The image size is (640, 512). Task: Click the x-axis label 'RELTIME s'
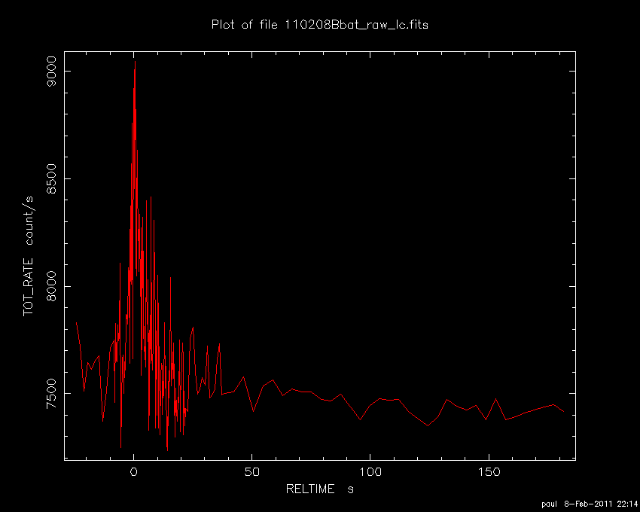coord(319,489)
